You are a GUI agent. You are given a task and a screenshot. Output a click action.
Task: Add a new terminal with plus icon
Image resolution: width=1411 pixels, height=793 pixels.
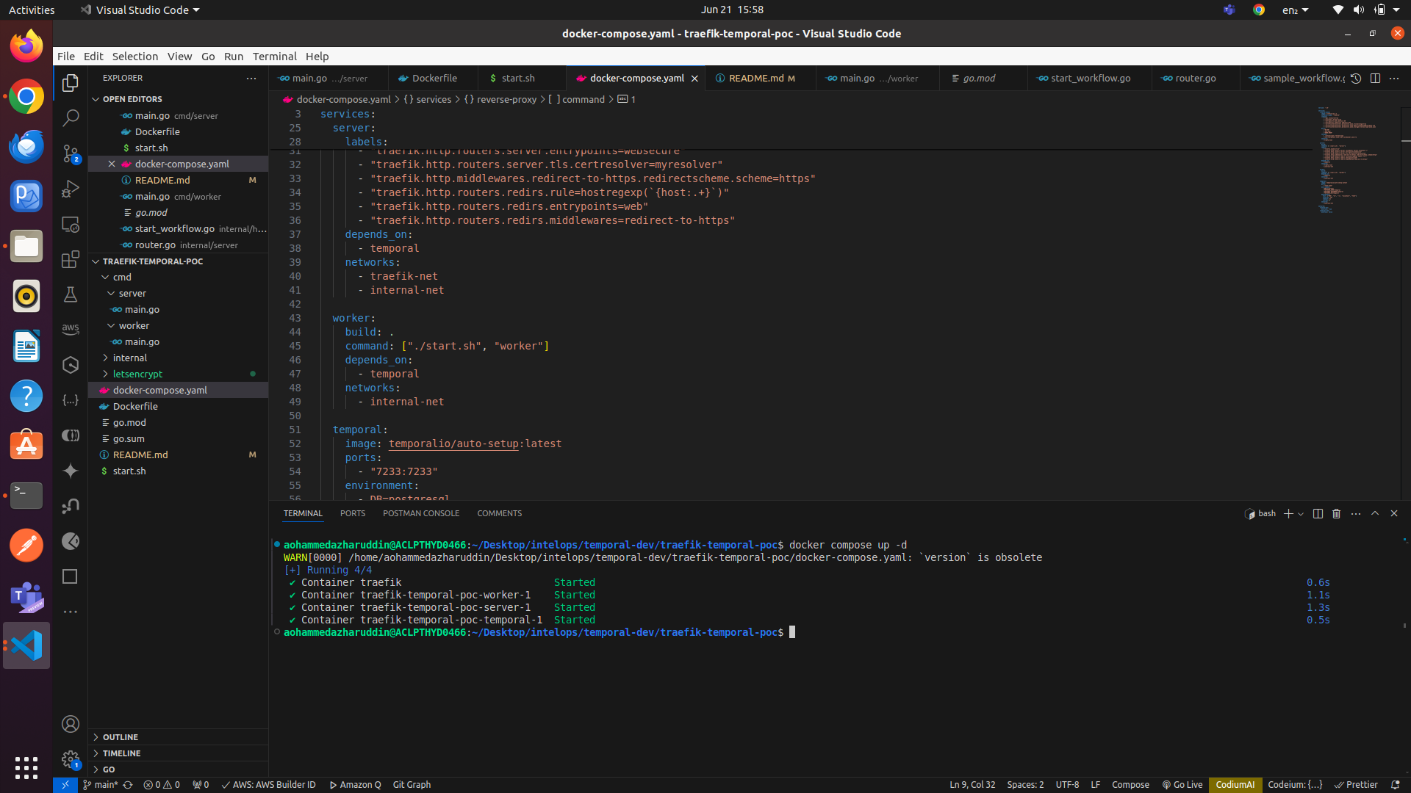1288,513
